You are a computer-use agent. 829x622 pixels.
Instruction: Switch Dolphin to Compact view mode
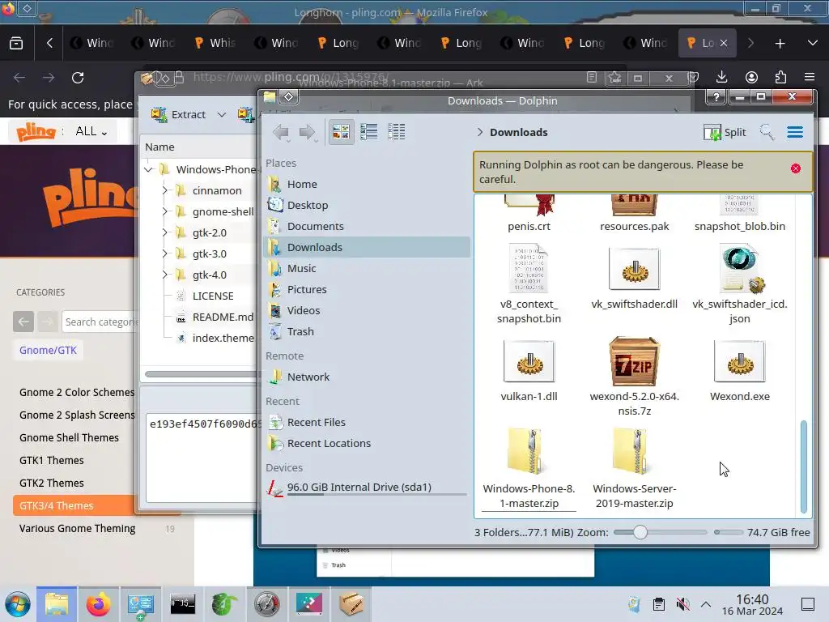pyautogui.click(x=368, y=132)
